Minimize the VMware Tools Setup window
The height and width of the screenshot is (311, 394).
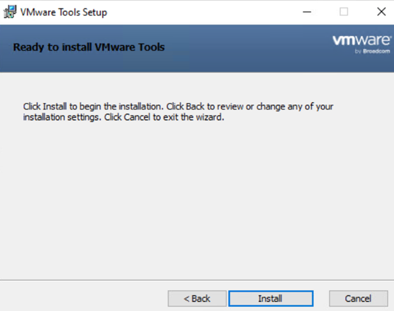tap(307, 12)
